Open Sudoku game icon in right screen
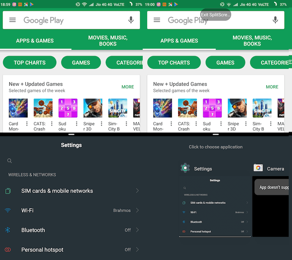The width and height of the screenshot is (292, 260). (x=212, y=108)
